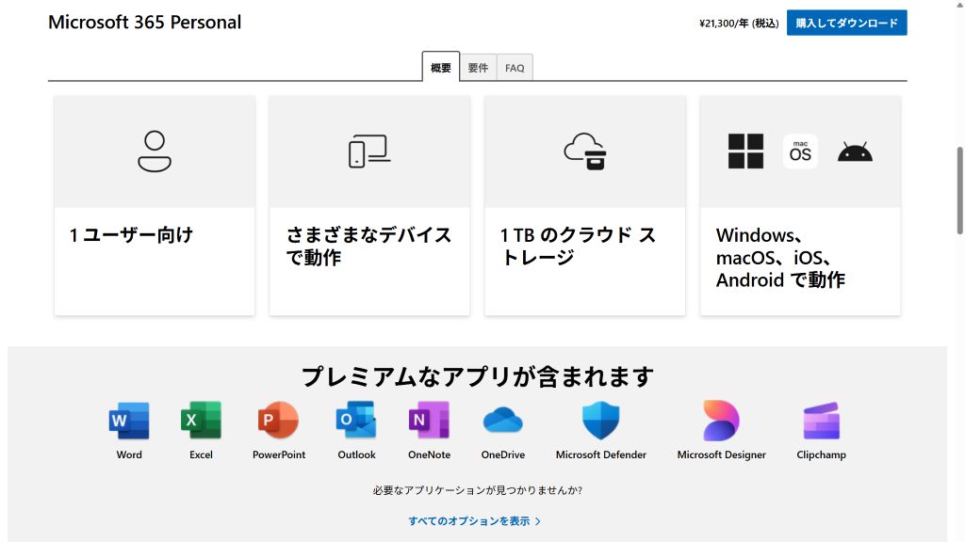This screenshot has height=542, width=965.
Task: Click the Microsoft Designer label text
Action: point(721,454)
